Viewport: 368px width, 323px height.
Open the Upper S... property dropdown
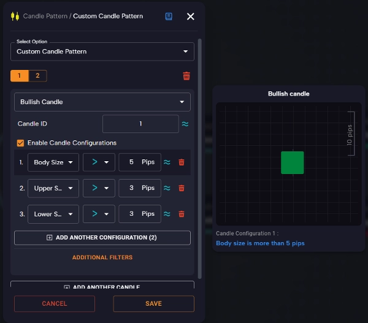53,188
